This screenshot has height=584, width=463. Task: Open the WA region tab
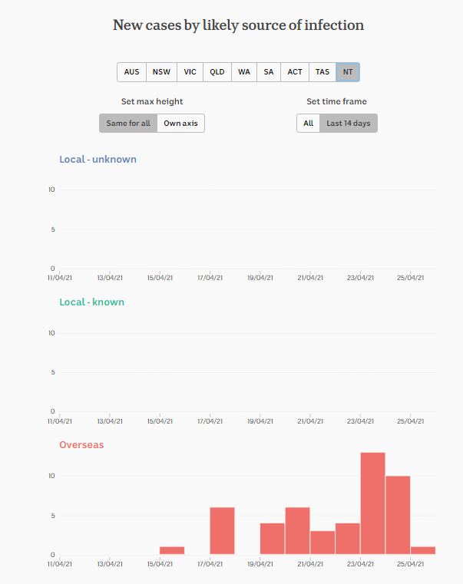(244, 72)
